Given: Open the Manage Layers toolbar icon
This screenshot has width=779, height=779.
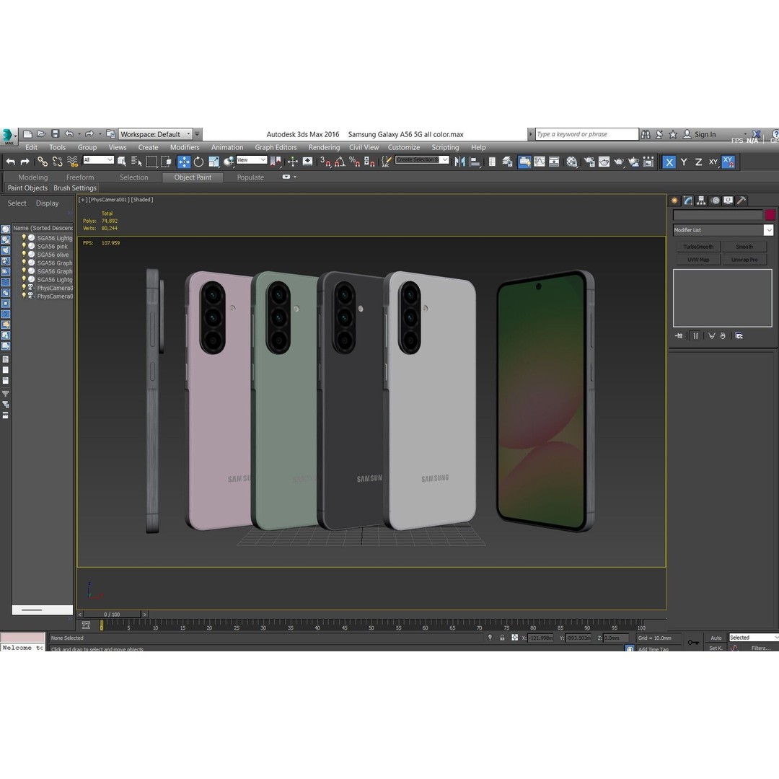Looking at the screenshot, I should pyautogui.click(x=507, y=162).
